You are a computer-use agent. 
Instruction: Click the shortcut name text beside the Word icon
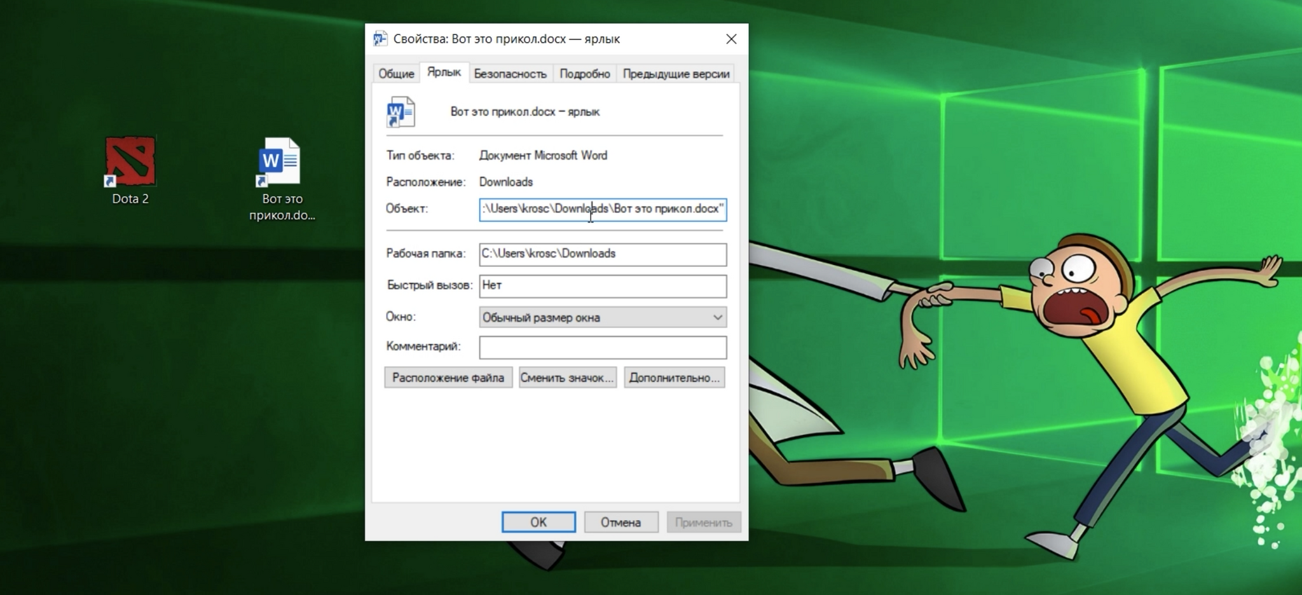tap(525, 112)
